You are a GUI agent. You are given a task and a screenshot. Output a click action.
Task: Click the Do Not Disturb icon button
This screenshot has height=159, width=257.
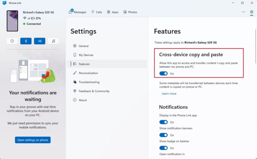click(x=12, y=41)
